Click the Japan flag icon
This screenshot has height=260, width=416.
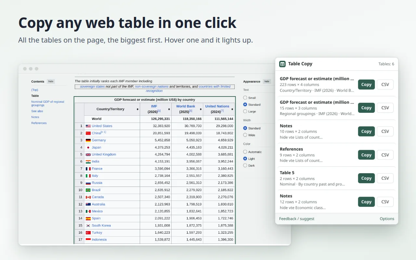click(88, 148)
